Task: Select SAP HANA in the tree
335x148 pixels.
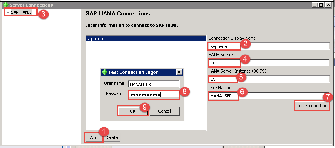Action: click(x=21, y=12)
